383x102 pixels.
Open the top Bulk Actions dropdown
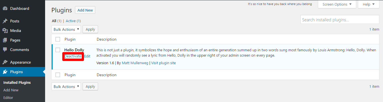pos(66,29)
